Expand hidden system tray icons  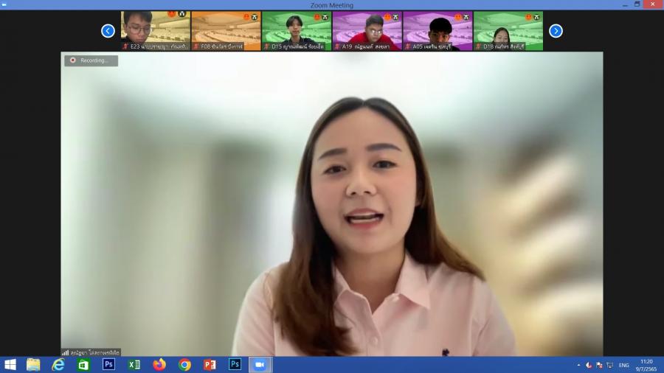click(x=578, y=365)
